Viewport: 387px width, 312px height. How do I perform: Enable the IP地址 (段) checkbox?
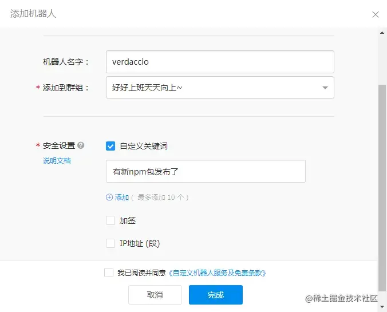click(x=110, y=243)
